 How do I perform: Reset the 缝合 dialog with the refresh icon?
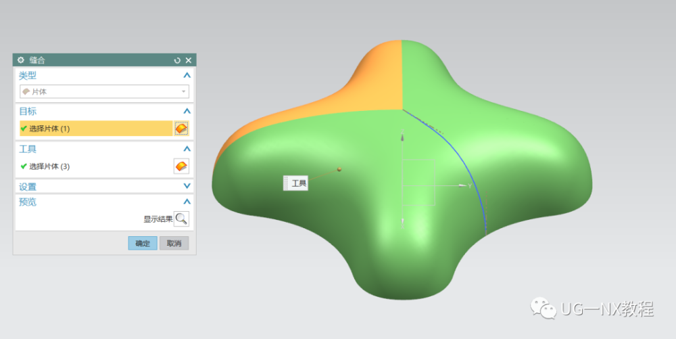(x=176, y=60)
